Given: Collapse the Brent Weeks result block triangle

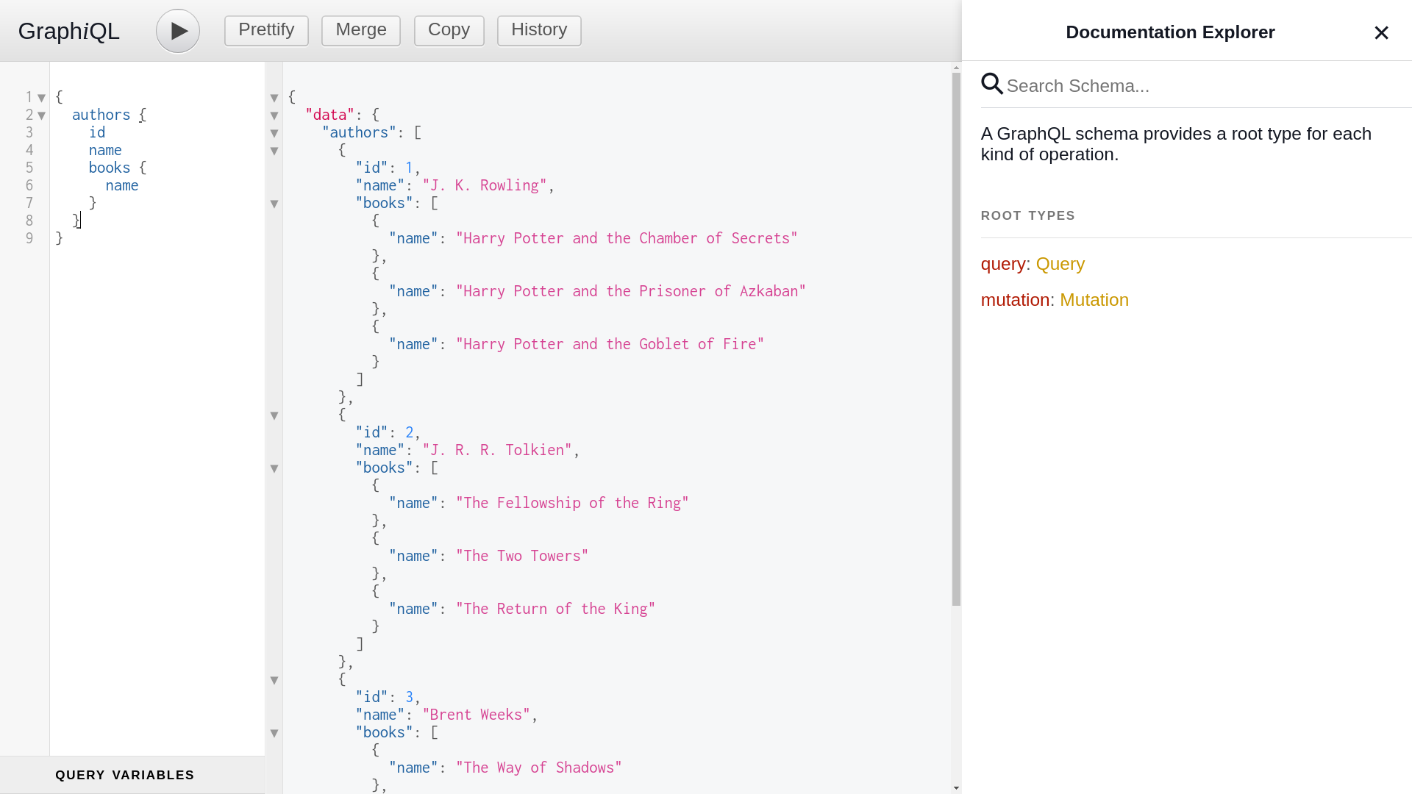Looking at the screenshot, I should coord(274,680).
